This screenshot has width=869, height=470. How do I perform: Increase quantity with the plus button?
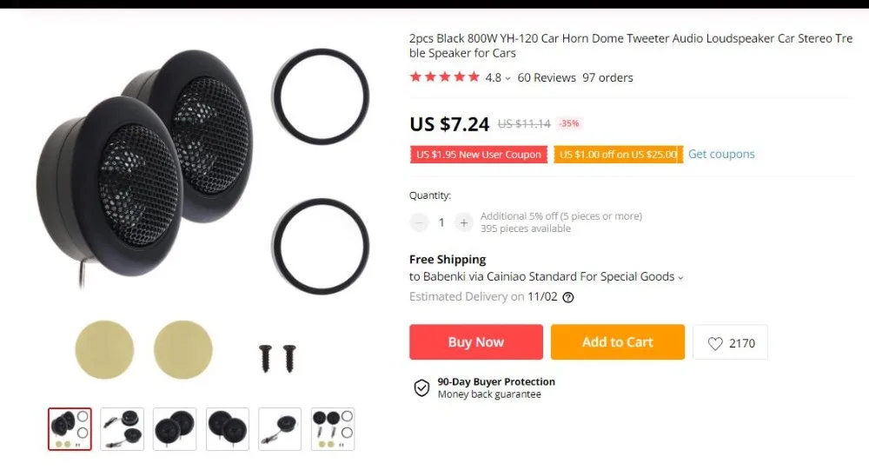(x=464, y=222)
